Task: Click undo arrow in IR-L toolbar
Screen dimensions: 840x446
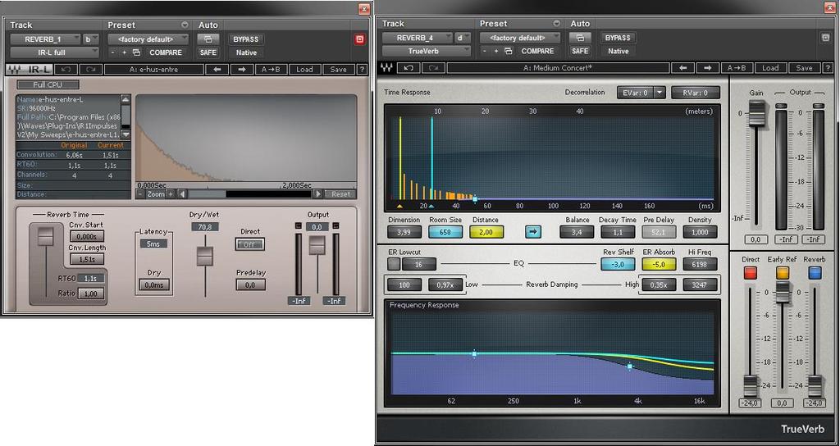Action: pos(66,70)
